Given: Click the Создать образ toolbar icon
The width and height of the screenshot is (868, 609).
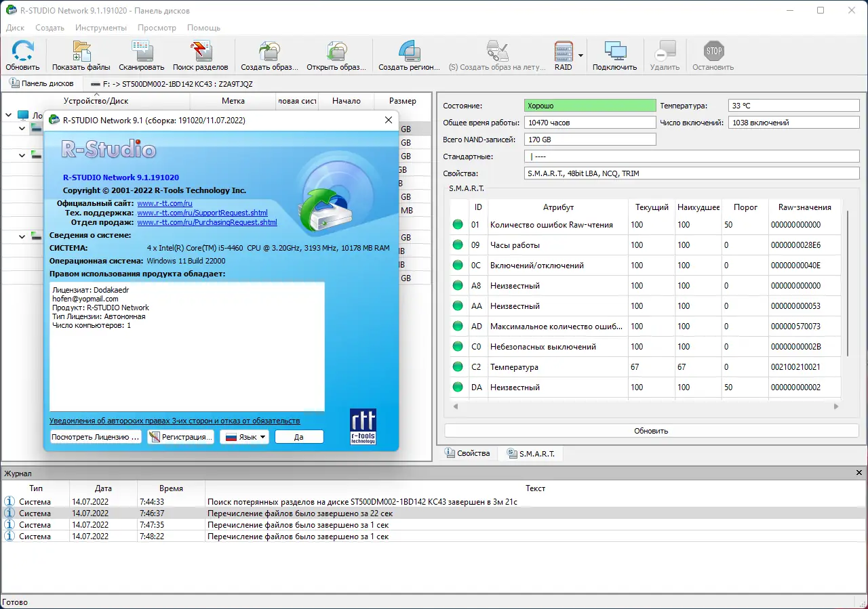Looking at the screenshot, I should [x=269, y=51].
